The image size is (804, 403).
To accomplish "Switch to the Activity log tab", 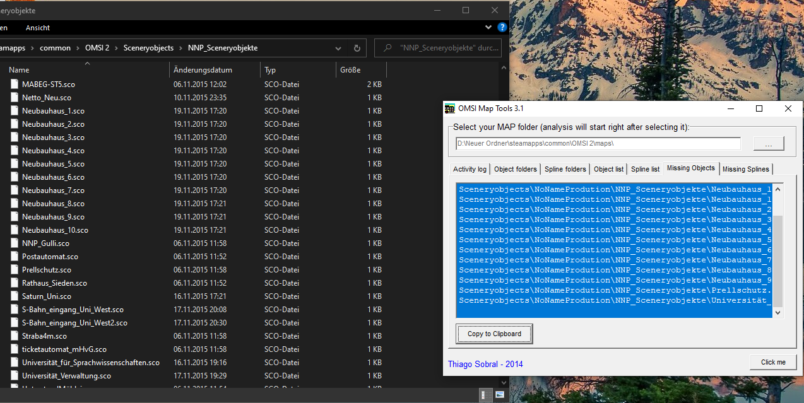I will 470,169.
